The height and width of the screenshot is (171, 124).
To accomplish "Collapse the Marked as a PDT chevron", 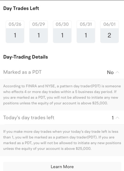I will click(117, 72).
